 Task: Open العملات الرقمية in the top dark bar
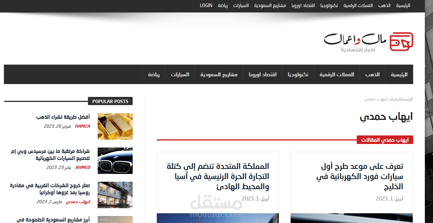tap(358, 5)
